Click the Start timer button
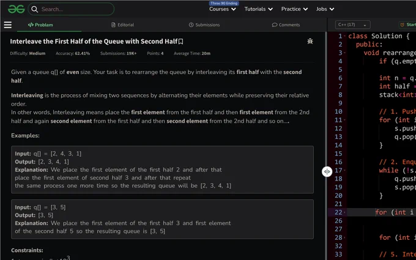Screen dimensions: 416x260 coord(408,24)
